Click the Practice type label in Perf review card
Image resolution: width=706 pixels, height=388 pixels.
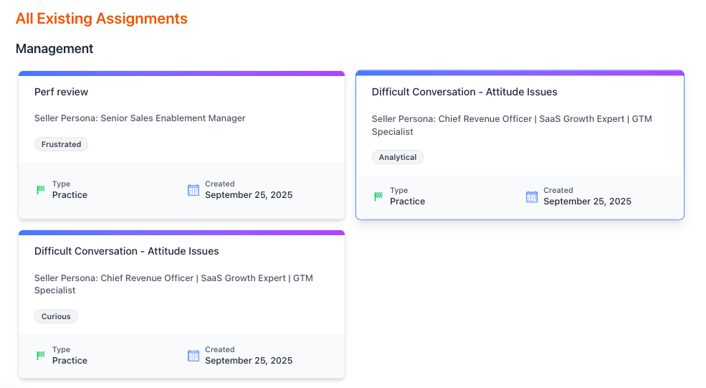click(x=70, y=195)
